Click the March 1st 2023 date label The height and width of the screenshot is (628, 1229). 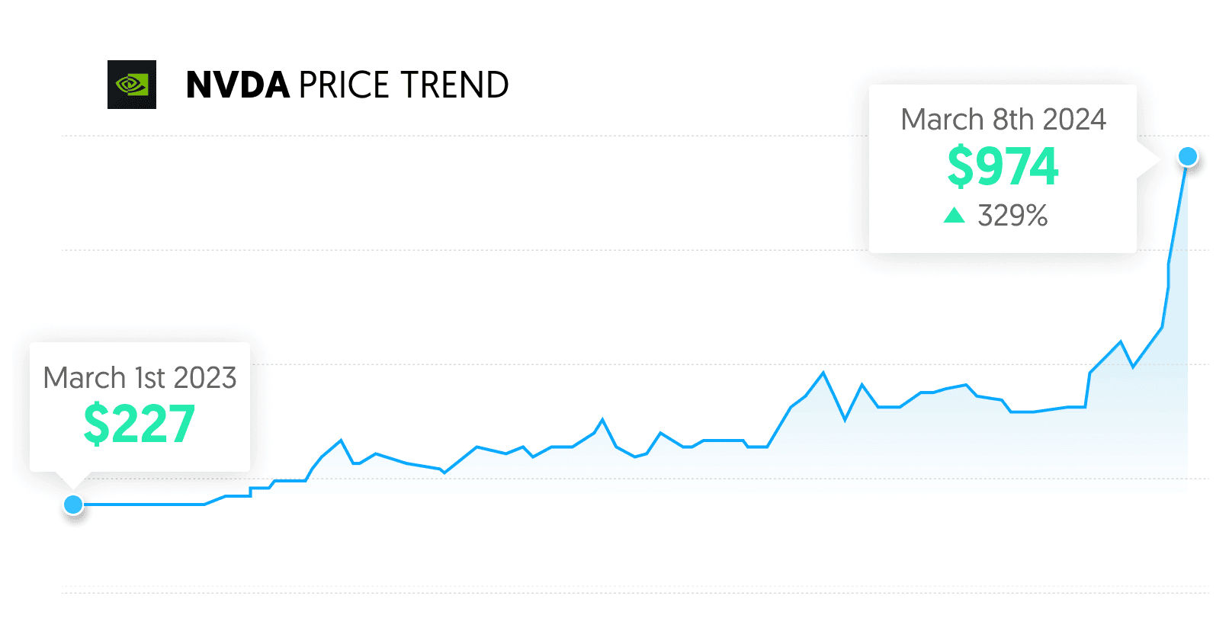pyautogui.click(x=140, y=378)
